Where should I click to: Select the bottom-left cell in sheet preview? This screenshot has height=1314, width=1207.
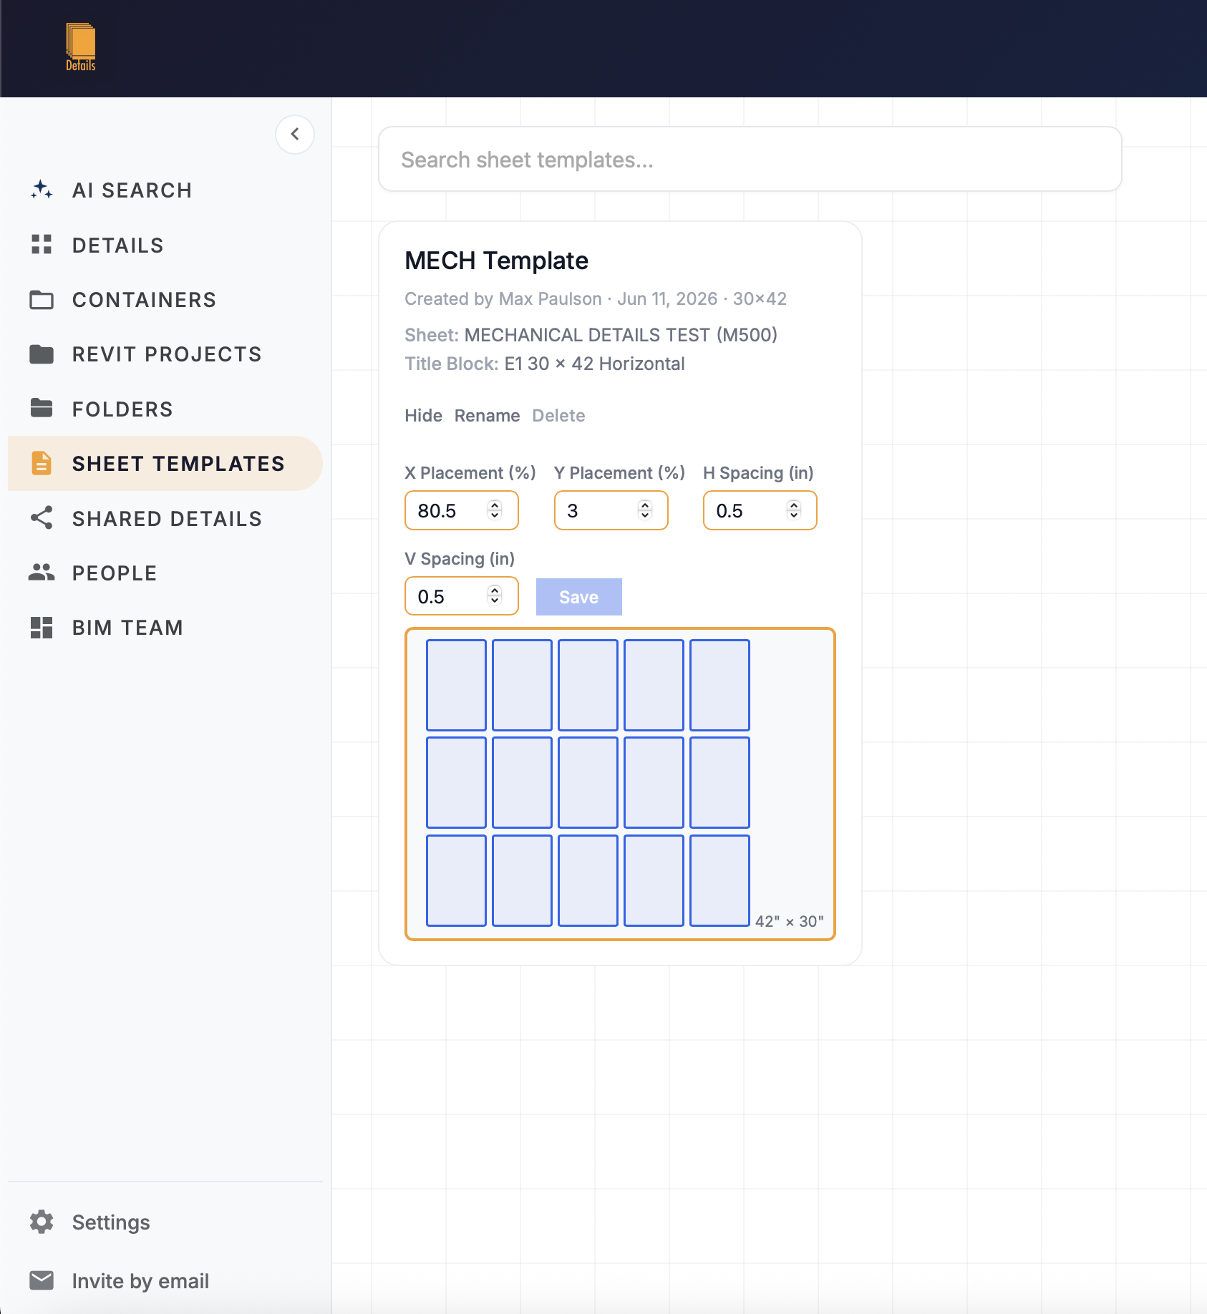tap(456, 880)
